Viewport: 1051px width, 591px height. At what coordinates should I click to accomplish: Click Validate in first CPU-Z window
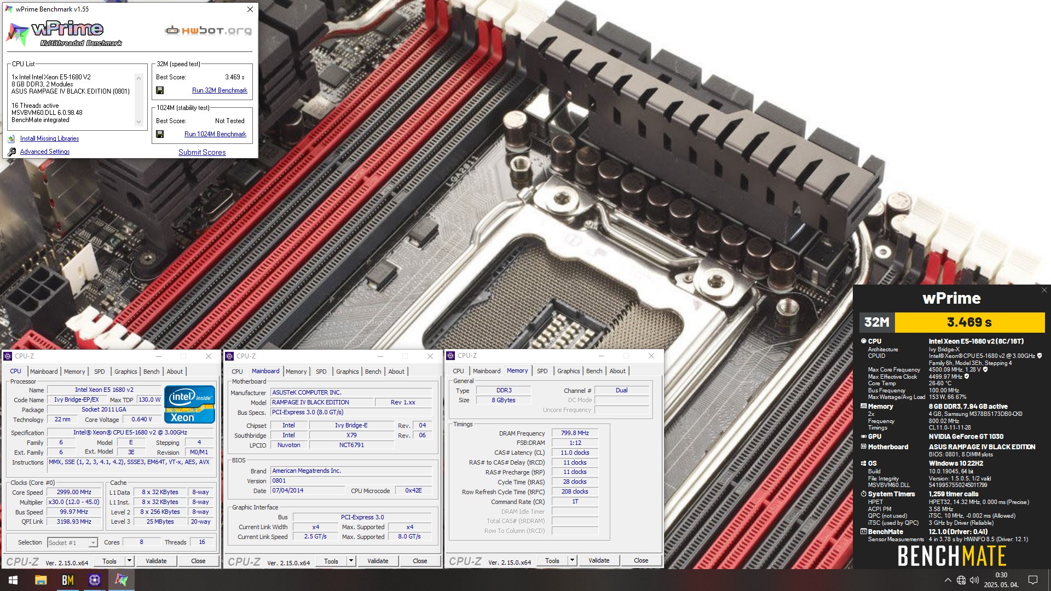pos(156,561)
